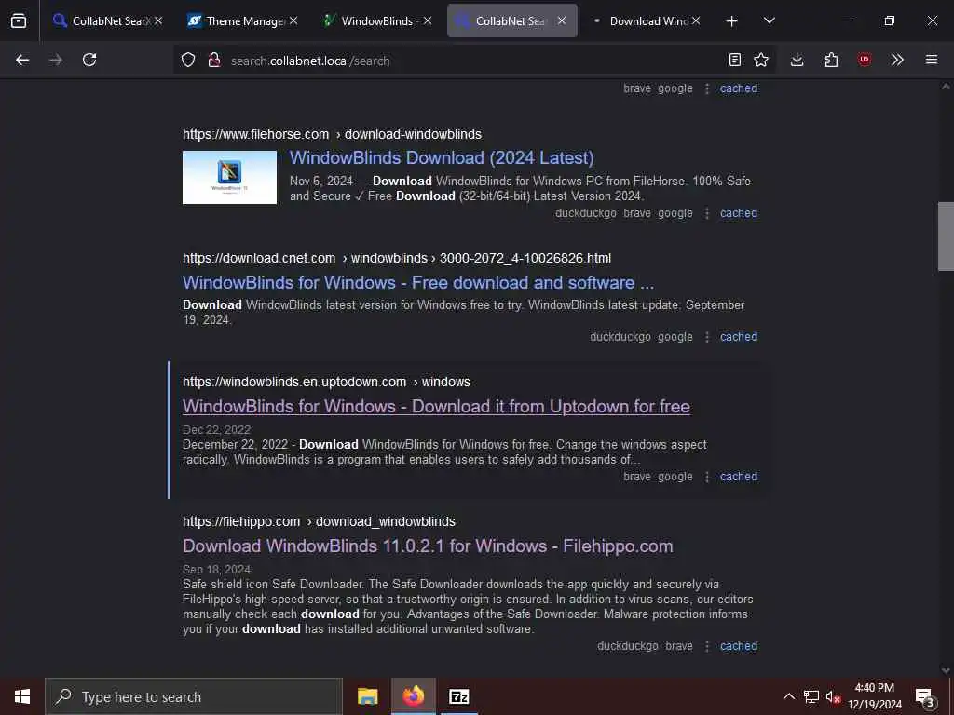Image resolution: width=954 pixels, height=715 pixels.
Task: Switch to first CollabNet Search tab
Action: click(102, 21)
